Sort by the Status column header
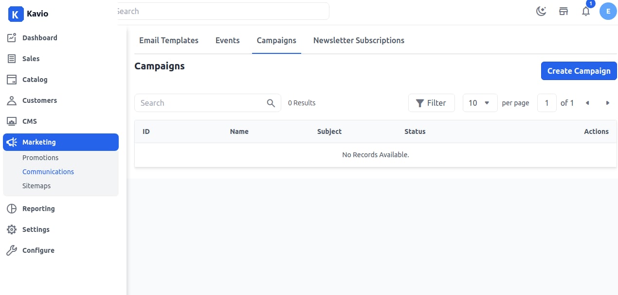Screen dimensions: 618x295 [x=415, y=131]
